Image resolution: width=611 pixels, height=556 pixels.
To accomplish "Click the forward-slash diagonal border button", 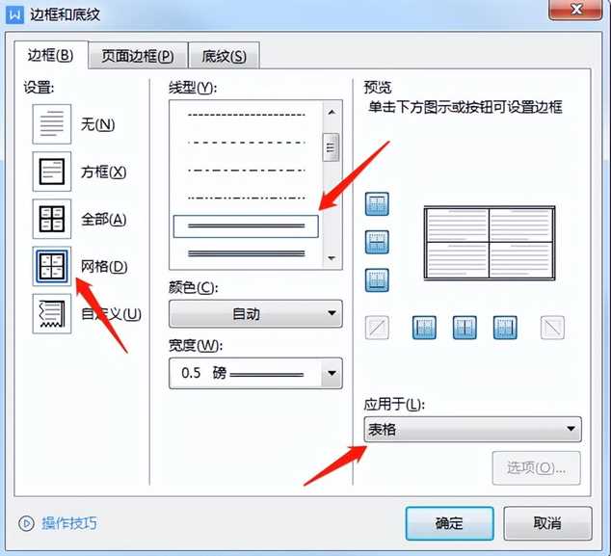I will (377, 328).
